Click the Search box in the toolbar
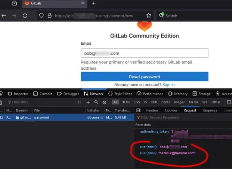 click(194, 16)
